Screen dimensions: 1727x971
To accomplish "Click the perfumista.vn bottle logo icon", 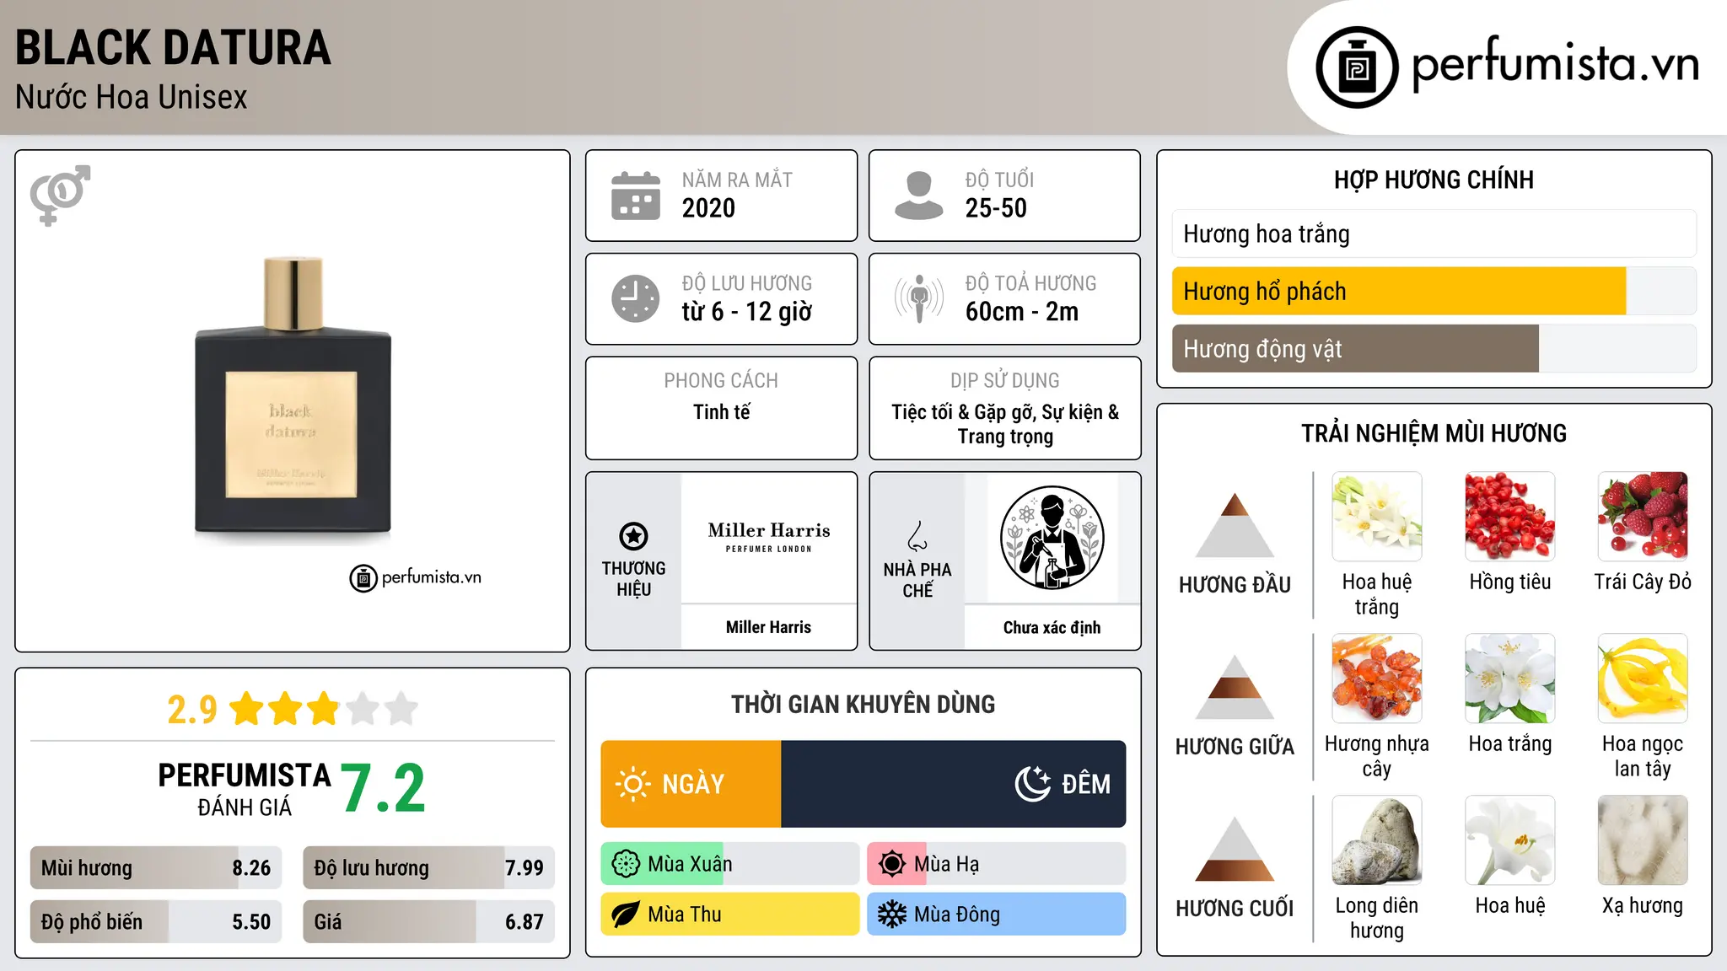I will (x=1357, y=67).
